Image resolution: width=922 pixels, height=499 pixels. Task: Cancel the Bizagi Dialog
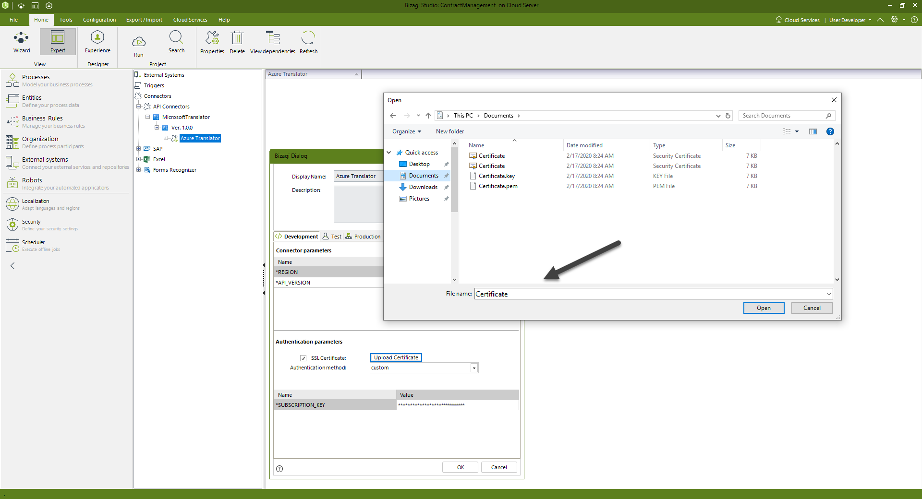click(x=499, y=467)
